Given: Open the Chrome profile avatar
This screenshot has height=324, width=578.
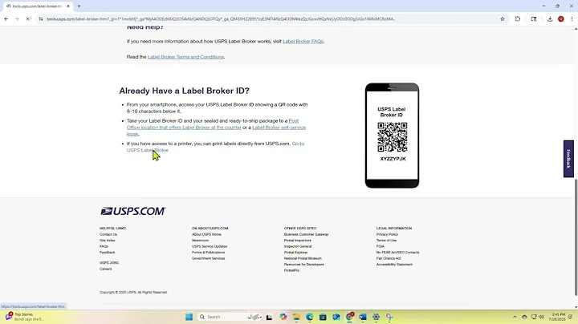Looking at the screenshot, I should pyautogui.click(x=560, y=18).
